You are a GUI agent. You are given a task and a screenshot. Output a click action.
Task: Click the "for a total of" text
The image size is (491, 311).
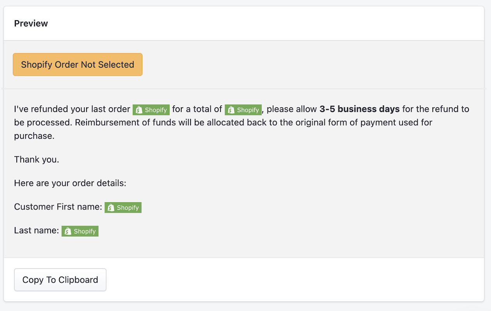pyautogui.click(x=197, y=109)
